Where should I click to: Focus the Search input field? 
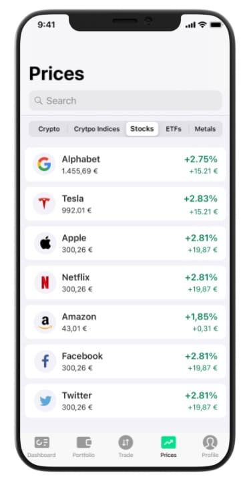(x=126, y=100)
